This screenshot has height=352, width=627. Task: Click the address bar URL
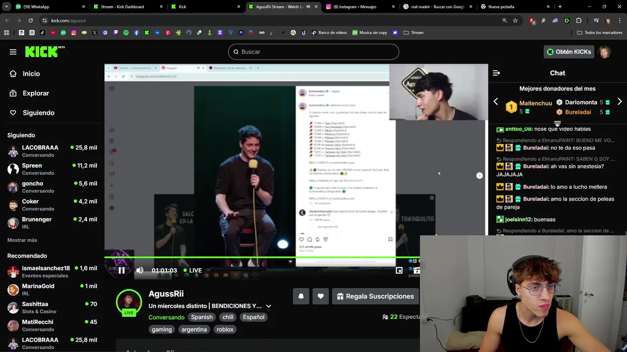click(x=69, y=21)
